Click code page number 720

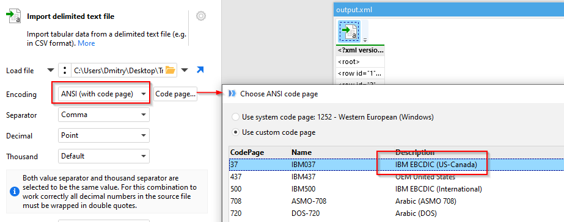point(236,213)
